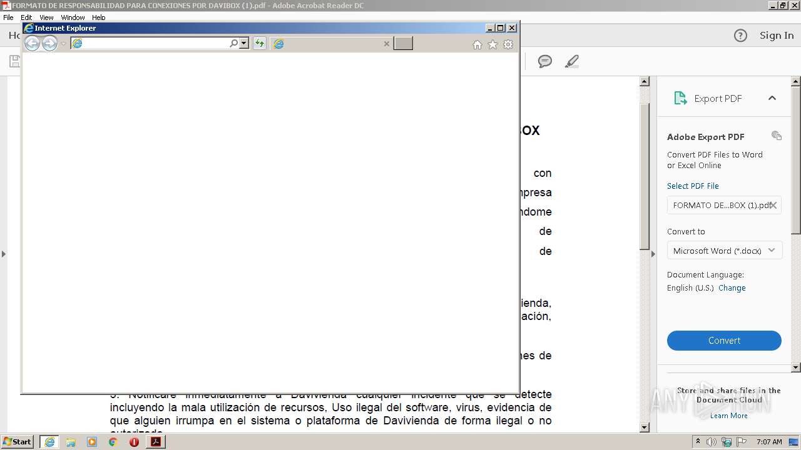The width and height of the screenshot is (801, 450).
Task: Show hidden system tray icons
Action: coord(698,442)
